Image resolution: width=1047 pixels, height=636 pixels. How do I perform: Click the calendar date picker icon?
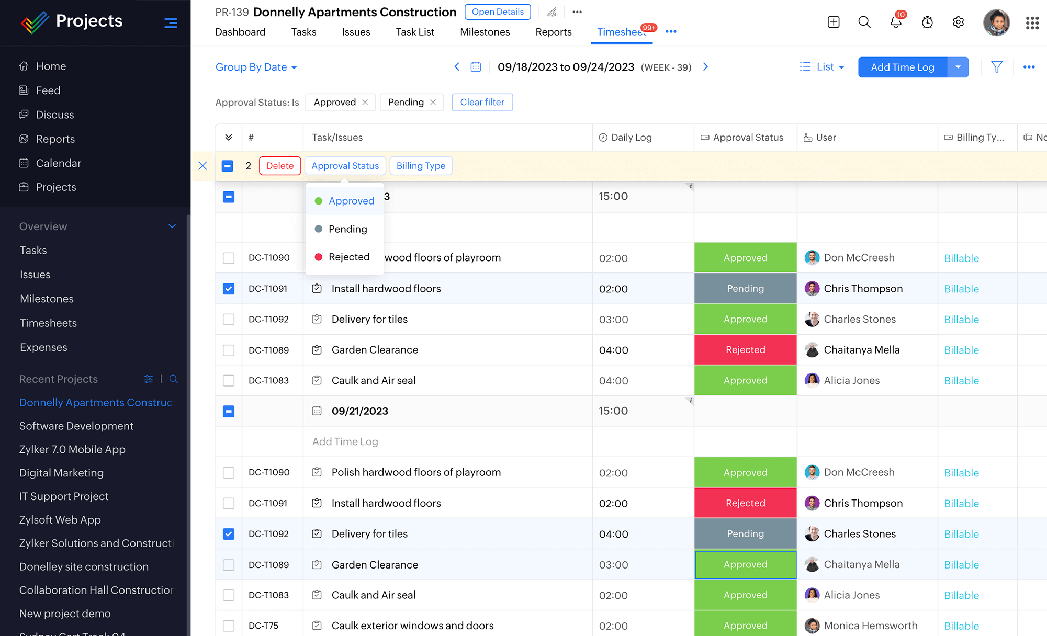[x=476, y=67]
